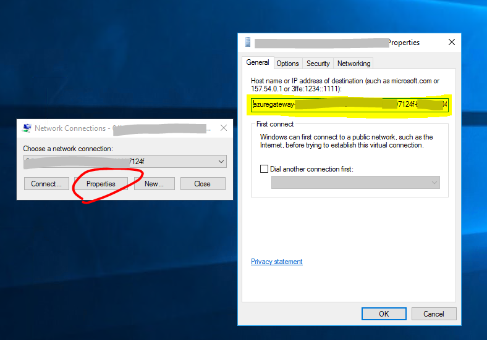Open the dropdown under 'Dial another connection first'

[355, 182]
